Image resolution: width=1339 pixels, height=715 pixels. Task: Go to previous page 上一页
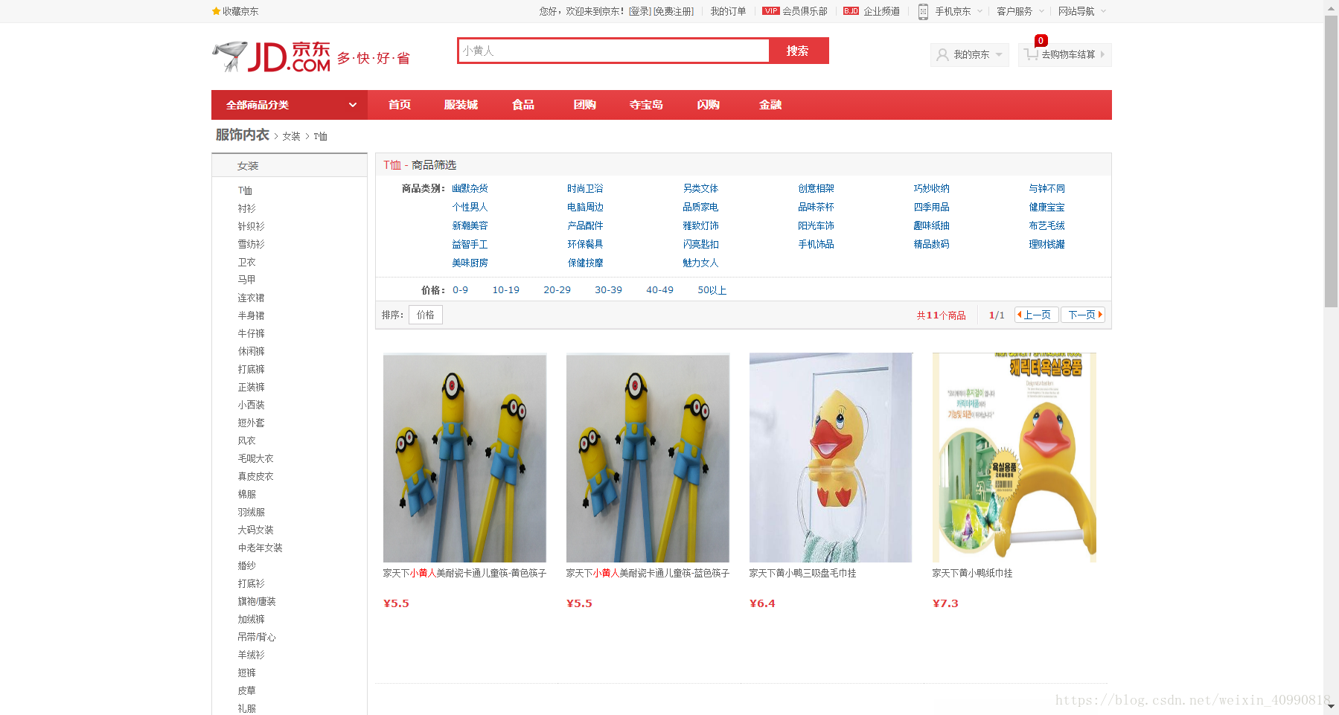pos(1036,315)
